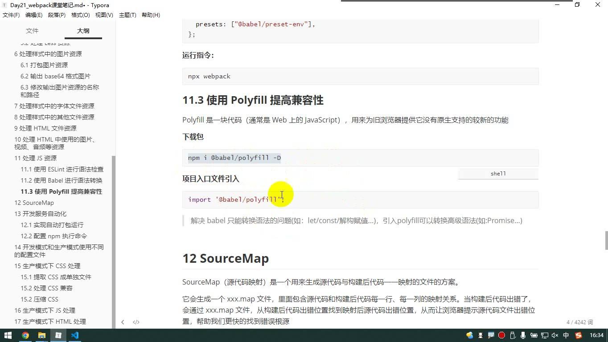Click the 运行指令 bold label

(x=198, y=55)
